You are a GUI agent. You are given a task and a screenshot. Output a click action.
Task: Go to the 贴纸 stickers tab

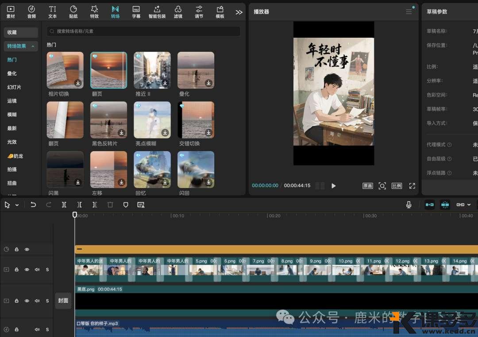click(73, 12)
